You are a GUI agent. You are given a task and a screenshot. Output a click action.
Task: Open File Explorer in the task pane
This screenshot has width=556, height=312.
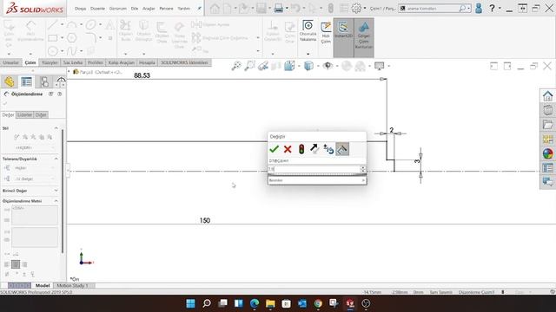[548, 125]
